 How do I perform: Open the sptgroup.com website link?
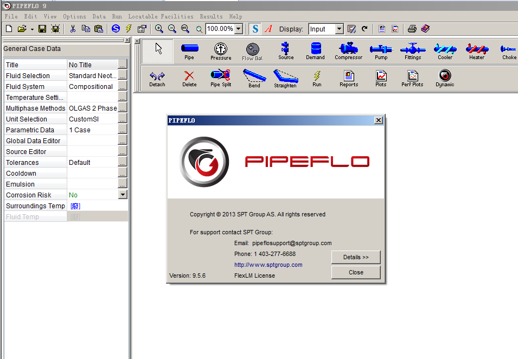268,265
